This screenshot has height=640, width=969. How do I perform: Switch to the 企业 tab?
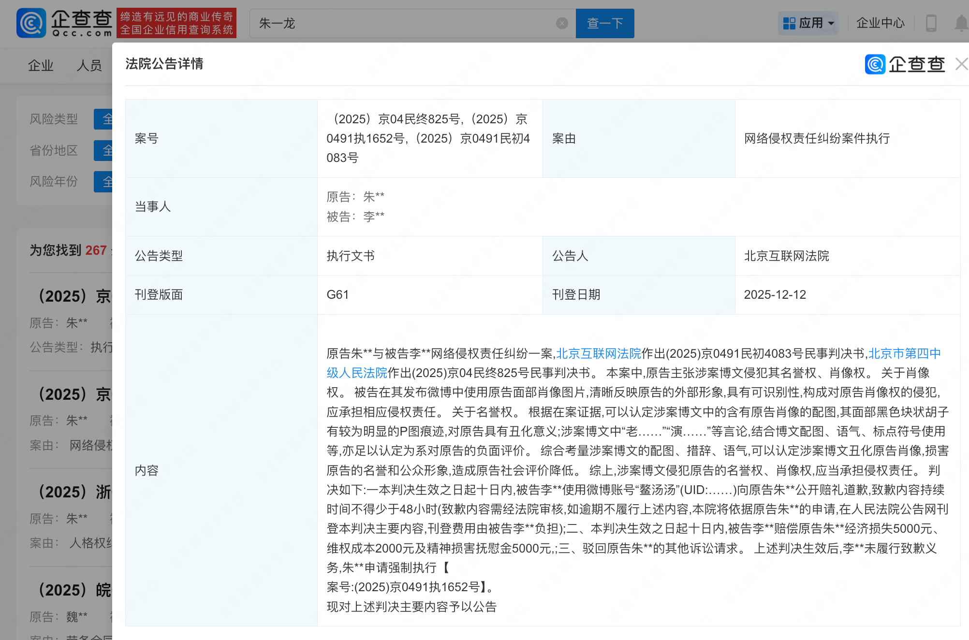point(40,65)
